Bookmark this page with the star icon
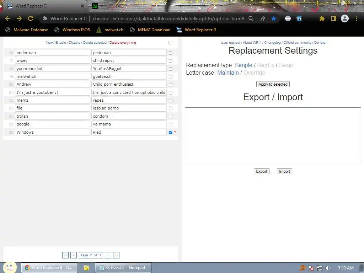This screenshot has width=364, height=273. click(x=274, y=18)
